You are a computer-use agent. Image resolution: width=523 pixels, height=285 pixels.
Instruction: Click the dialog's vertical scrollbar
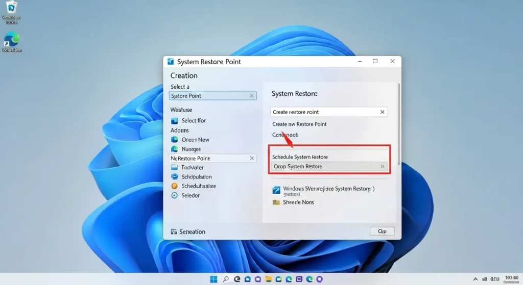398,124
